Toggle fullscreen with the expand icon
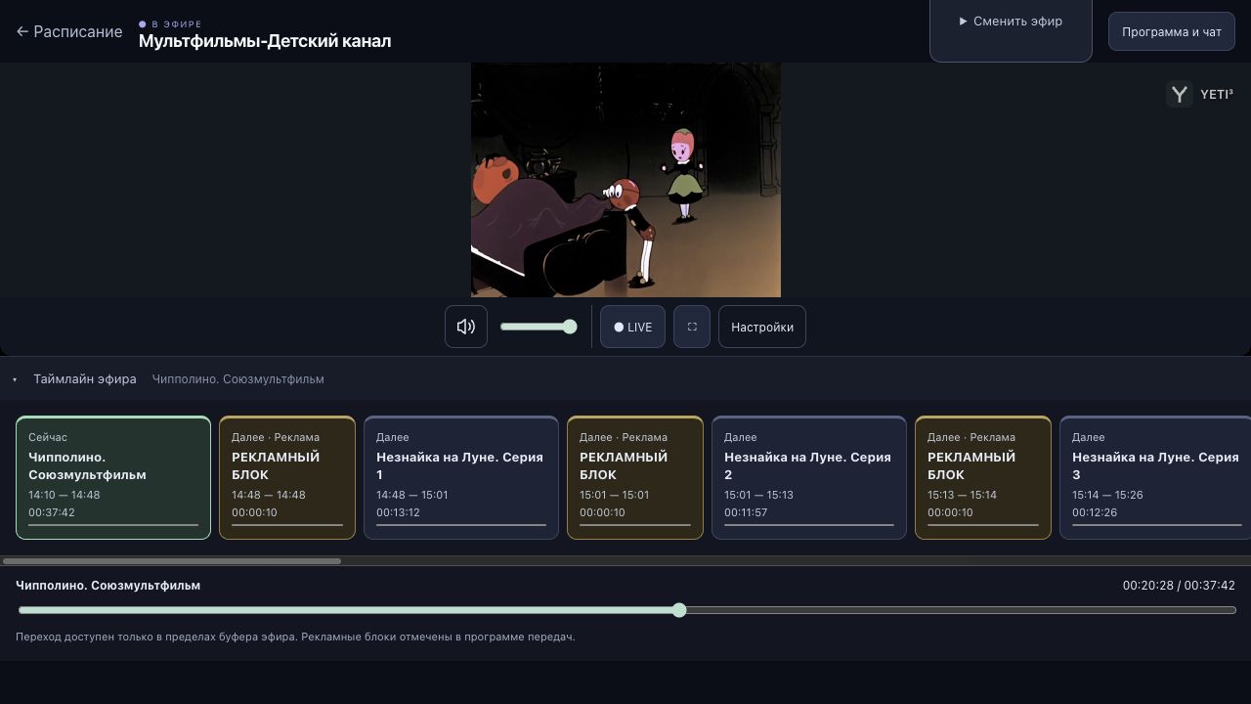1251x704 pixels. 692,327
